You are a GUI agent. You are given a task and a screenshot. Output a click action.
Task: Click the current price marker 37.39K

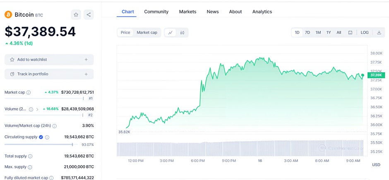pyautogui.click(x=376, y=75)
